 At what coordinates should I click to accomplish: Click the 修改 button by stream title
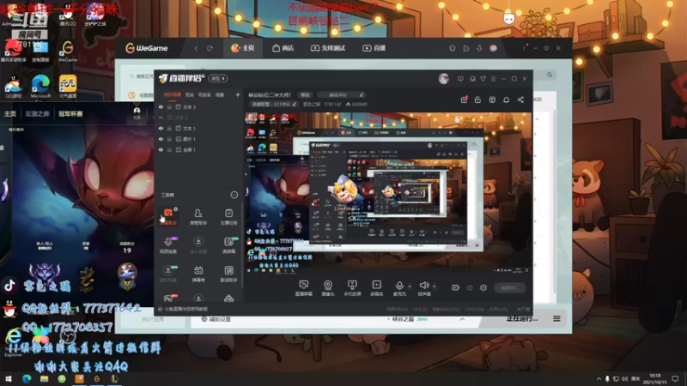(x=305, y=94)
